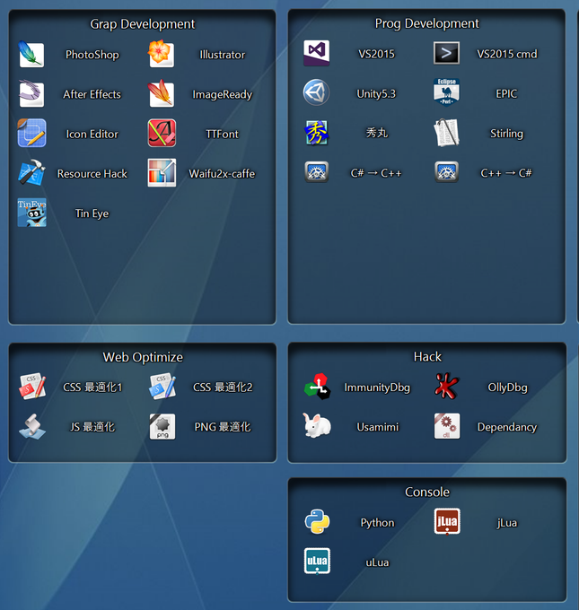This screenshot has height=610, width=579.
Task: Click the C# → C++ converter icon
Action: coord(316,172)
